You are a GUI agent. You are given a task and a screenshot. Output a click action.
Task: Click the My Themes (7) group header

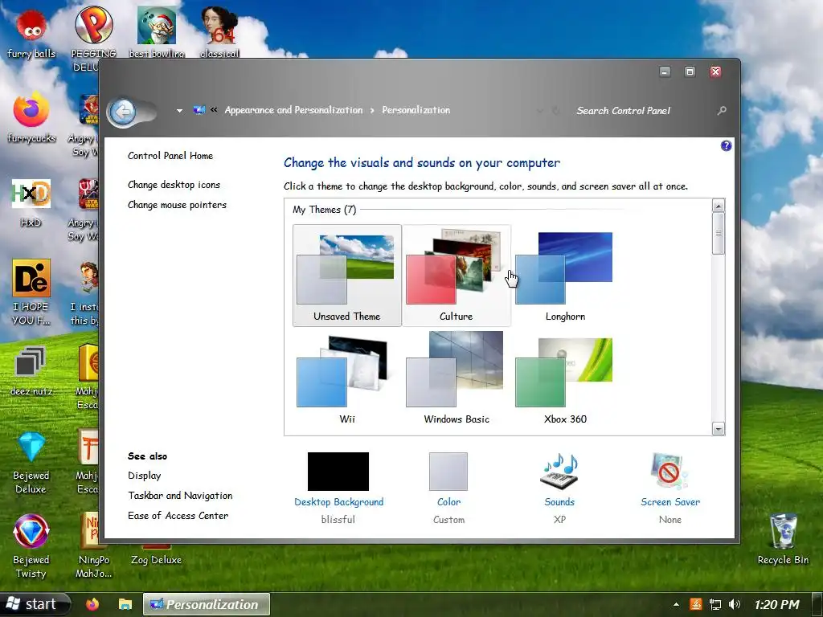click(x=325, y=210)
